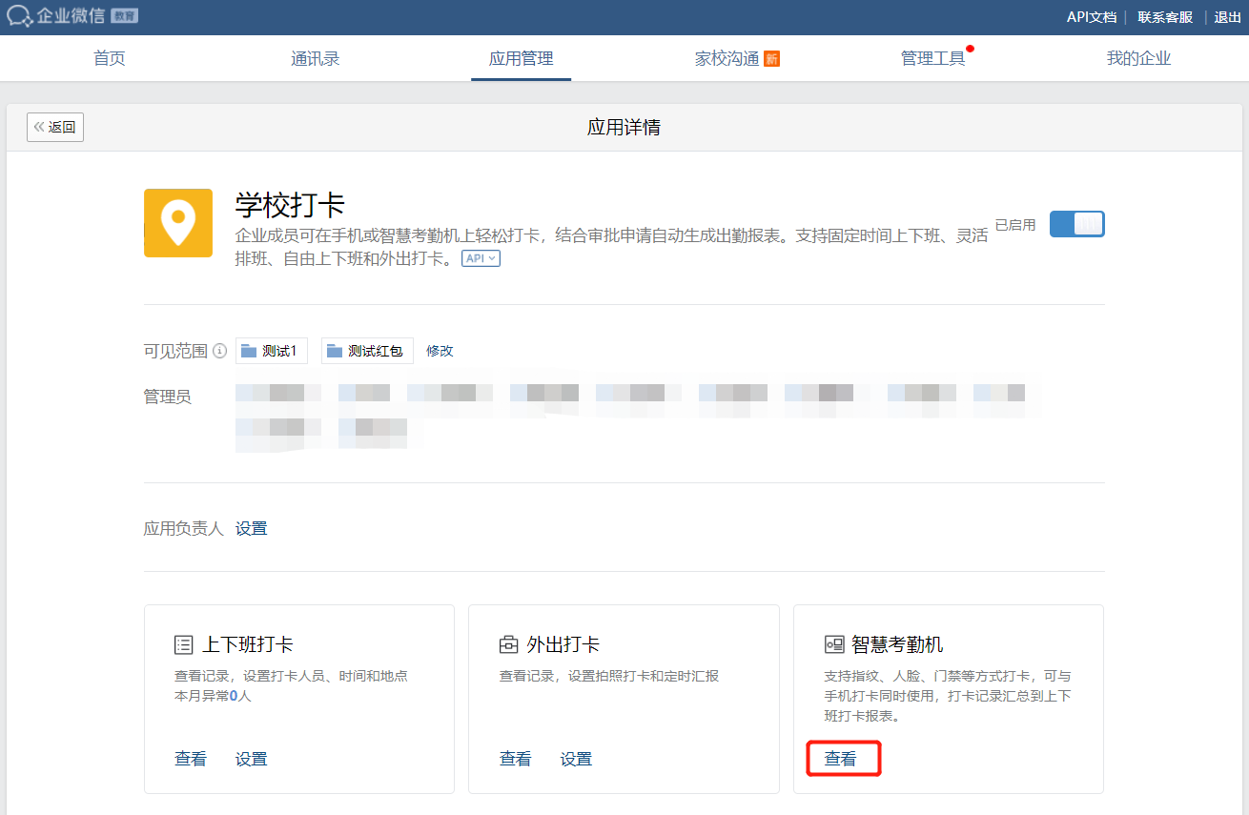
Task: Click the 智慧考勤机 device icon
Action: tap(834, 645)
